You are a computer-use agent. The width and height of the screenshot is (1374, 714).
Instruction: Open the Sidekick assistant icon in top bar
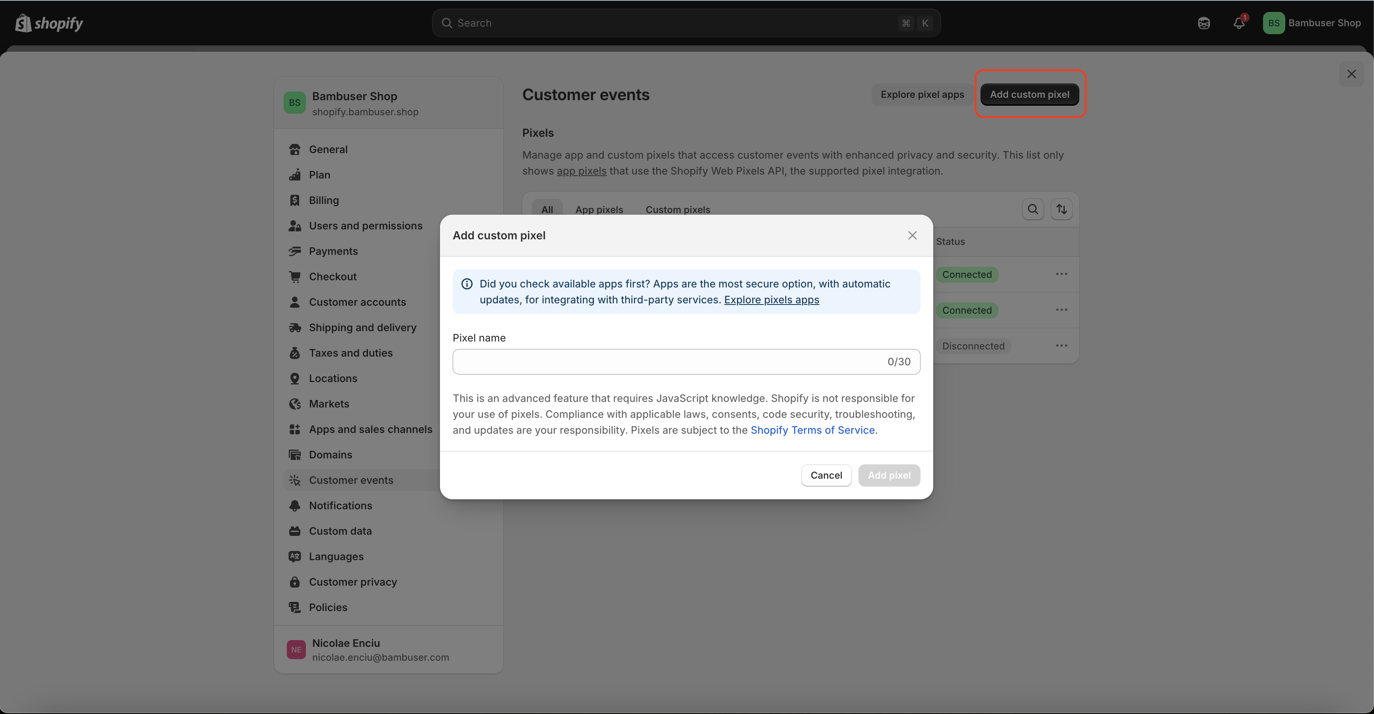point(1203,23)
